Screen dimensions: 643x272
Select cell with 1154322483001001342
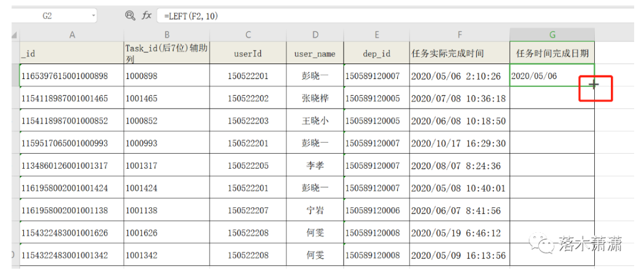72,255
